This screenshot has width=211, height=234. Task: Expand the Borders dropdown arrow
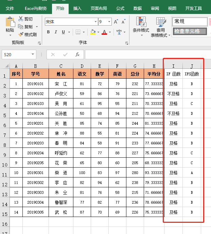84,32
